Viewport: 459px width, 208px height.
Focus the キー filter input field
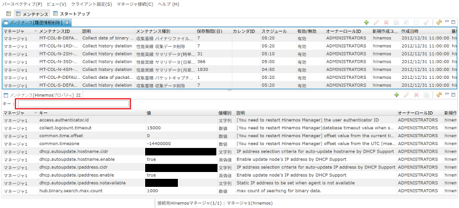[x=73, y=103]
